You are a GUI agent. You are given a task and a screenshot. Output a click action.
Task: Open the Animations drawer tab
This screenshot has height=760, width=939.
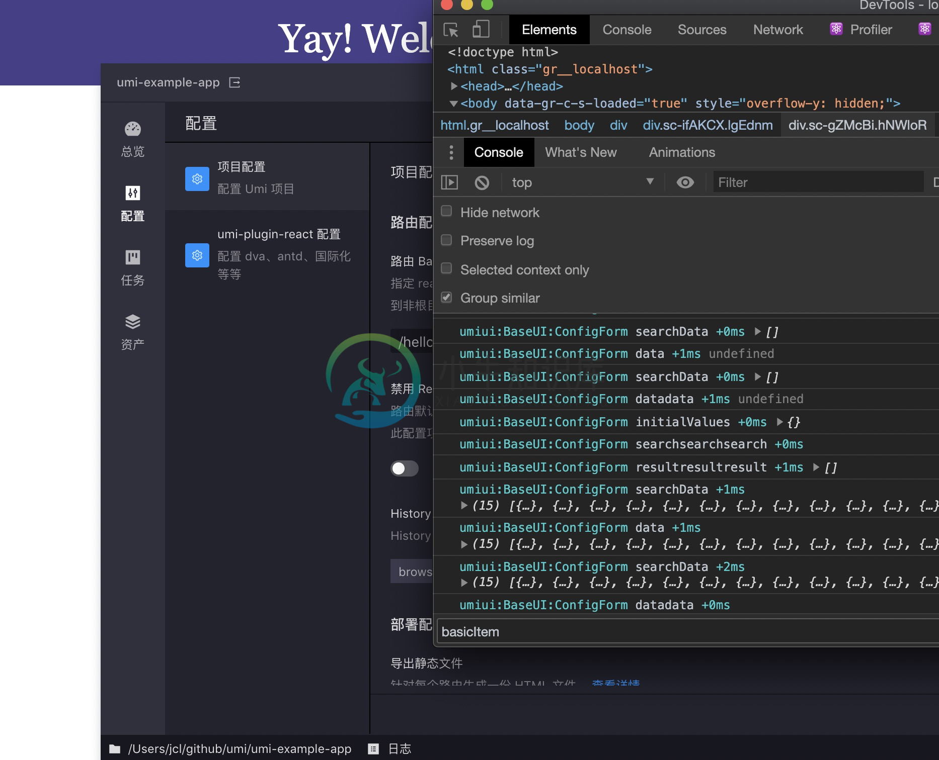coord(682,152)
